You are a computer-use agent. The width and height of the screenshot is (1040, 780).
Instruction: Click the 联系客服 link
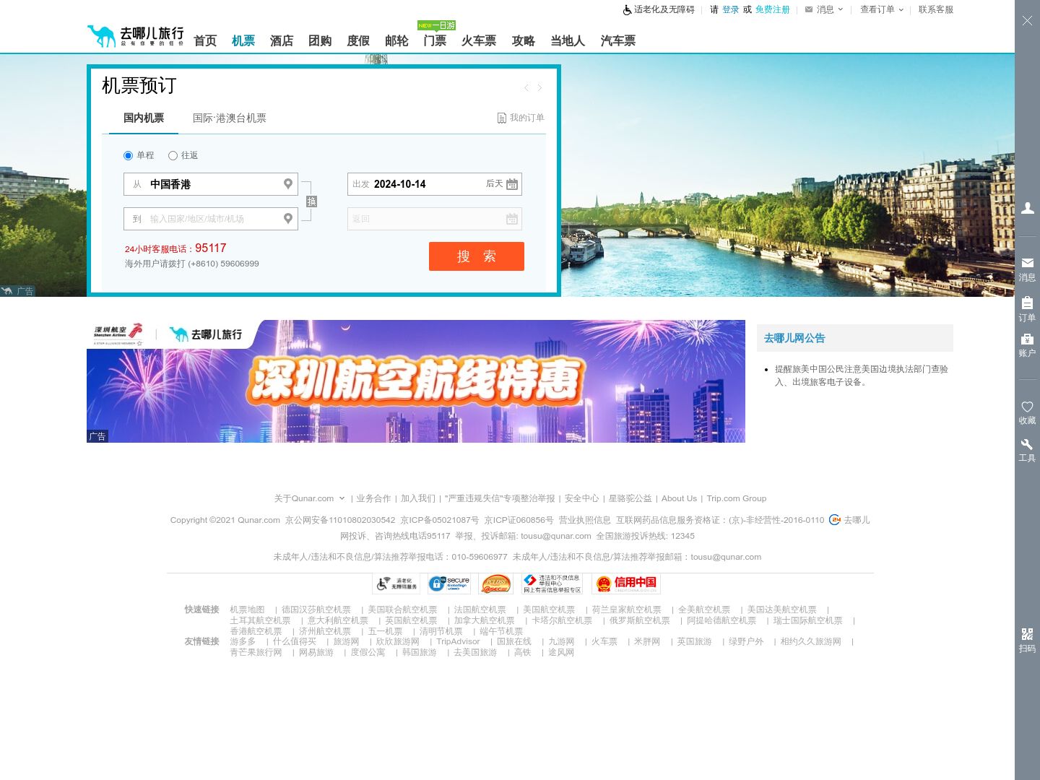tap(936, 9)
